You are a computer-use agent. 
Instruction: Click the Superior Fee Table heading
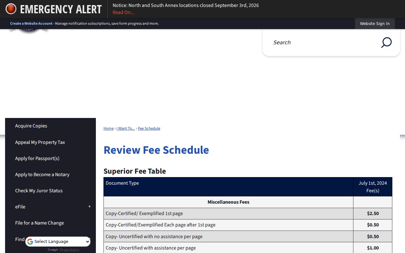coord(135,171)
